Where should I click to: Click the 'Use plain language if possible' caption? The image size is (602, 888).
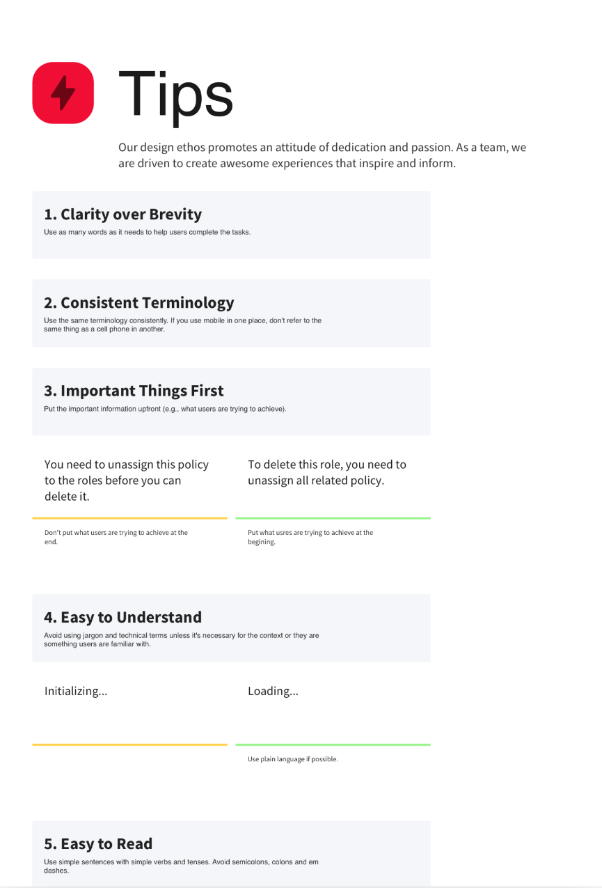pyautogui.click(x=293, y=759)
